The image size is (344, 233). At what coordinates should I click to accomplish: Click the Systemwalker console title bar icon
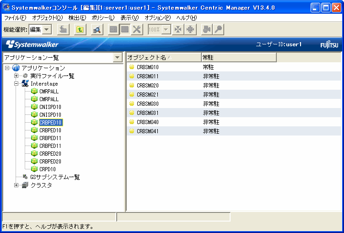pyautogui.click(x=6, y=7)
